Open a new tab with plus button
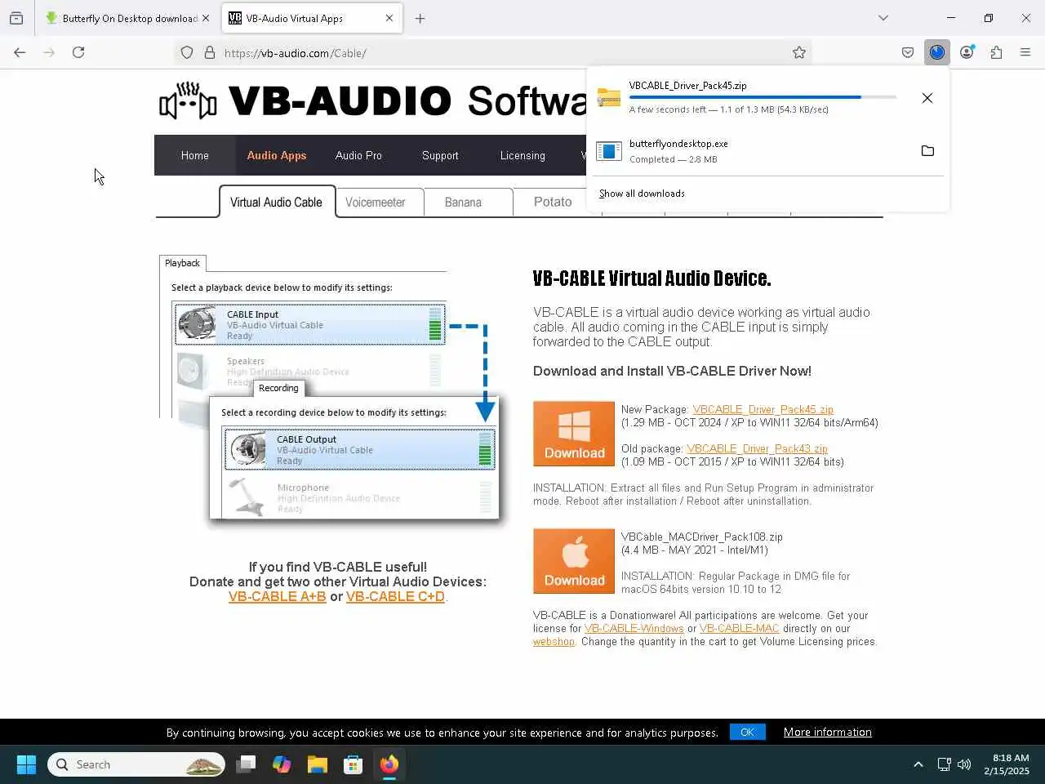This screenshot has height=784, width=1045. pos(420,18)
